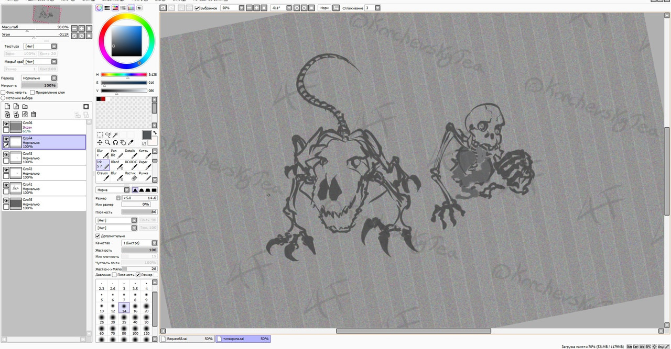Choose the Blend brush preset
The width and height of the screenshot is (671, 349).
click(x=116, y=165)
